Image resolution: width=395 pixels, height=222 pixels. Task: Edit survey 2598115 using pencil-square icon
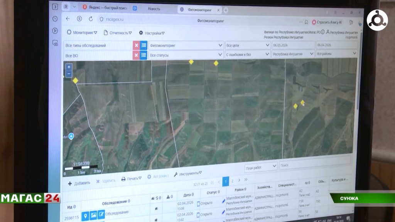[101, 215]
